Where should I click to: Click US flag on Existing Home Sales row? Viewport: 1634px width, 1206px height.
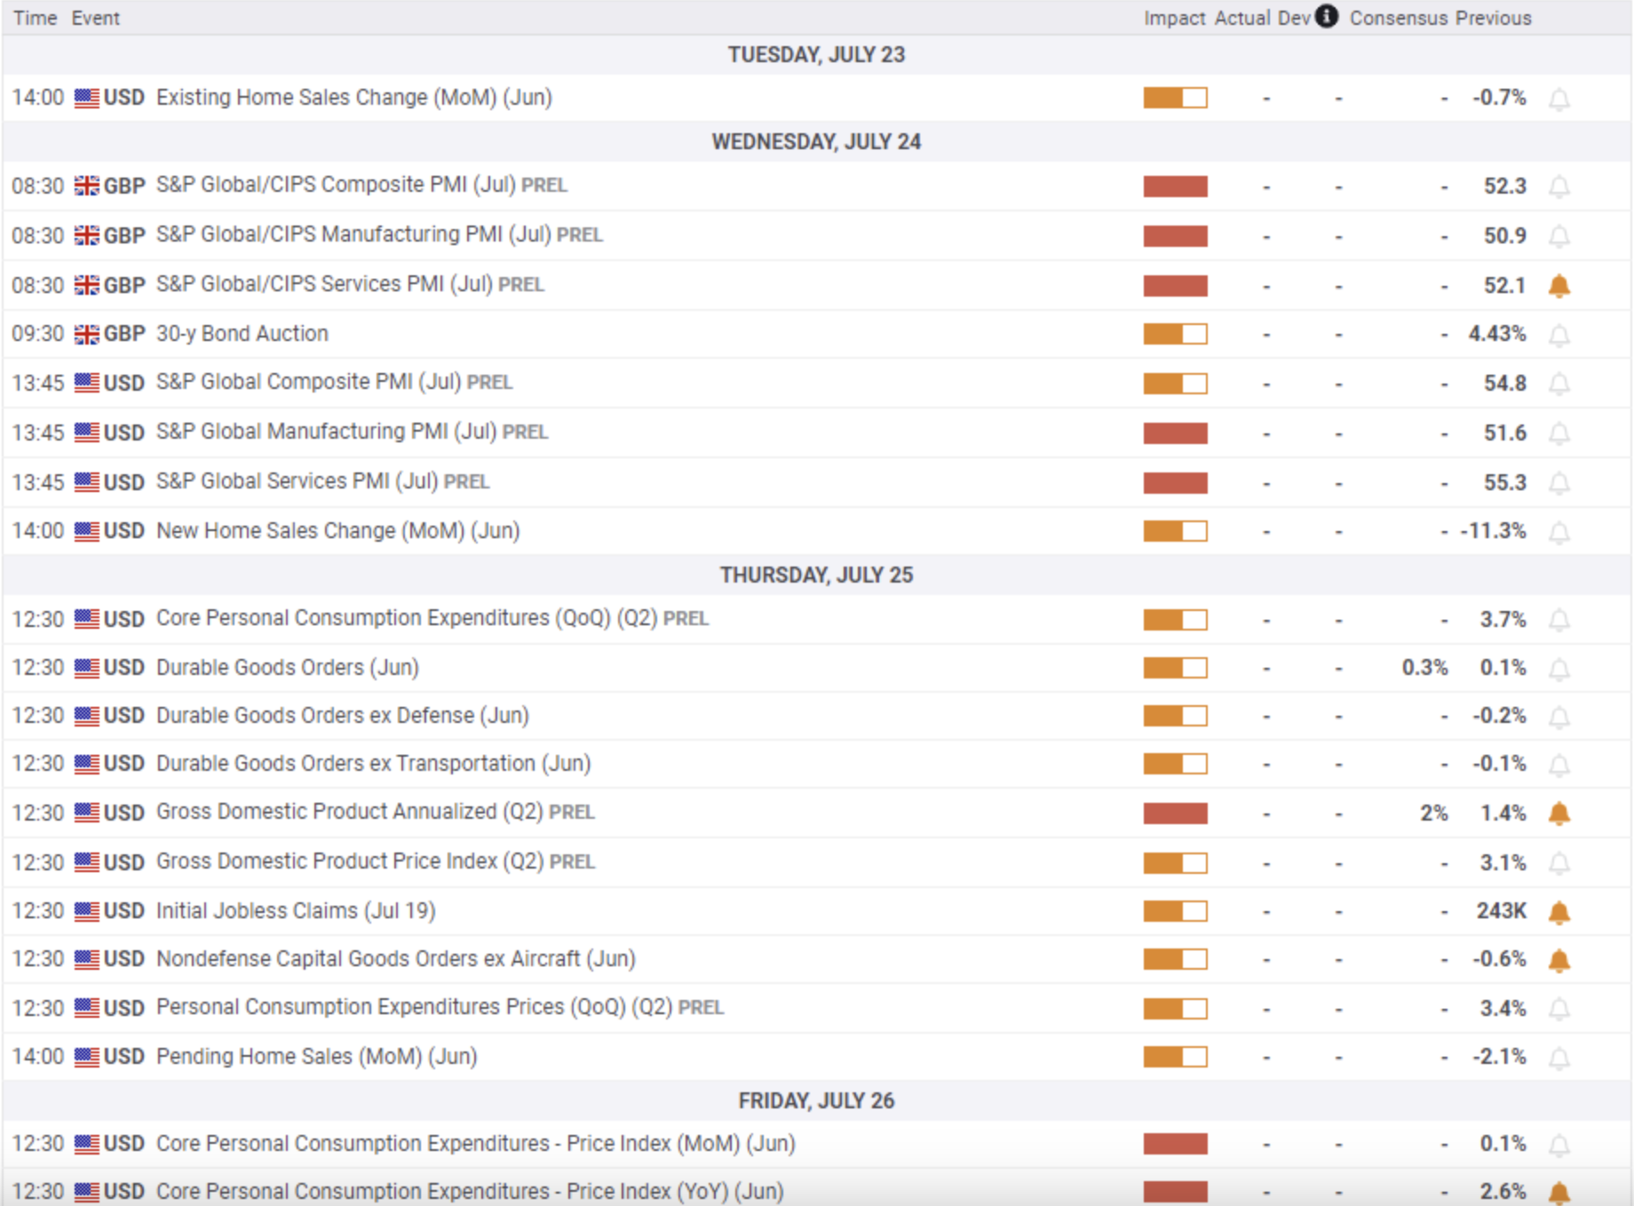pos(86,98)
